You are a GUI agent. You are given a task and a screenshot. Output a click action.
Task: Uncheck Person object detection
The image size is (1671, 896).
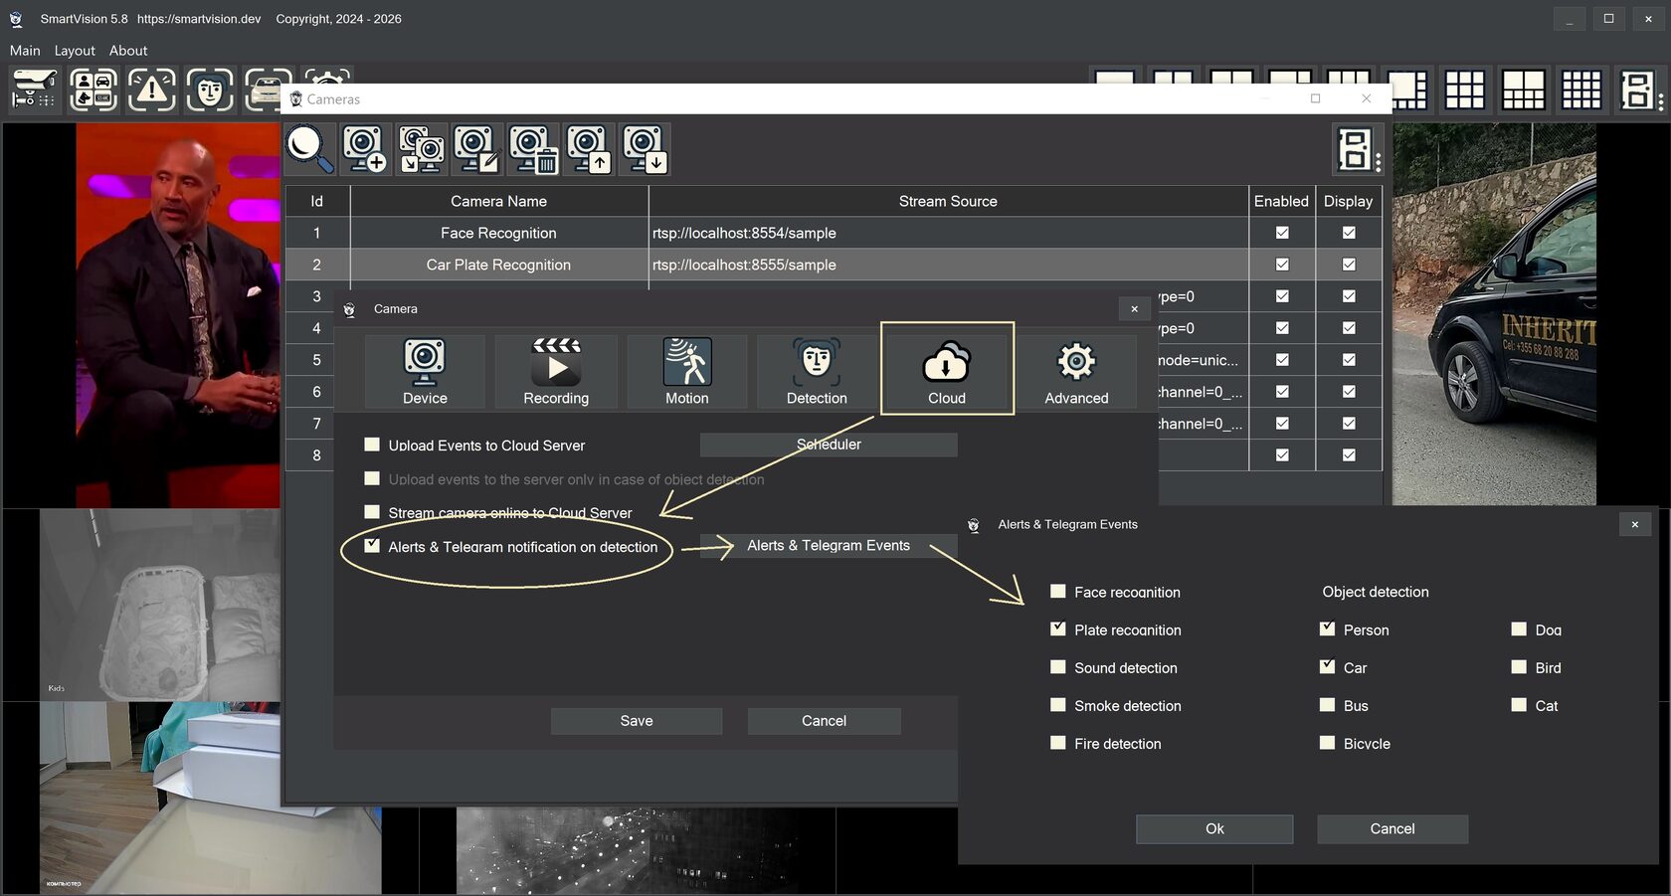[x=1327, y=629]
